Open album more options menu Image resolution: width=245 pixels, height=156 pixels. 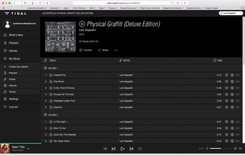[116, 50]
